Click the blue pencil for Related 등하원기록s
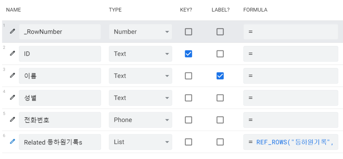The height and width of the screenshot is (159, 343). tap(13, 142)
